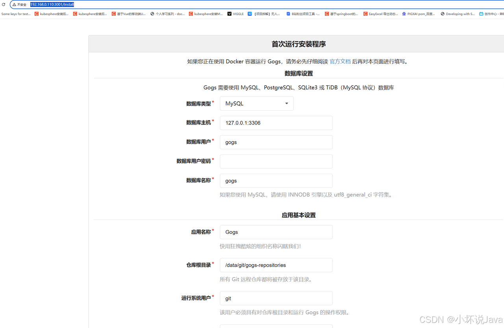
Task: Click the '首次运行安装程序' page heading
Action: click(299, 44)
